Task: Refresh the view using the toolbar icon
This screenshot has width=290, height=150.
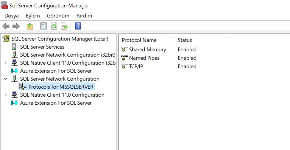Action: (x=54, y=26)
